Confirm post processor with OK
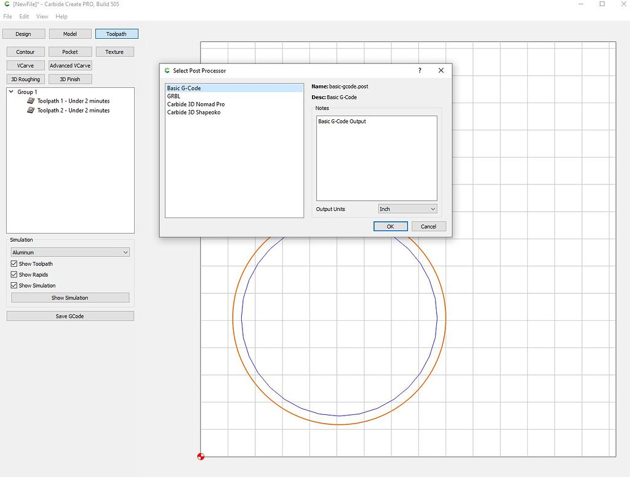 [x=390, y=226]
